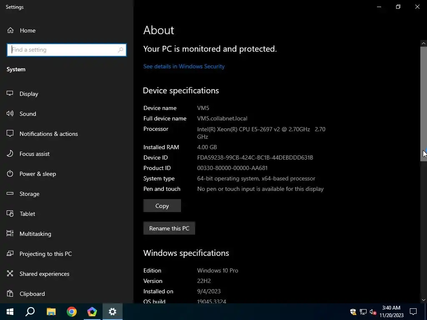Open Sound settings
The image size is (427, 320).
[67, 114]
